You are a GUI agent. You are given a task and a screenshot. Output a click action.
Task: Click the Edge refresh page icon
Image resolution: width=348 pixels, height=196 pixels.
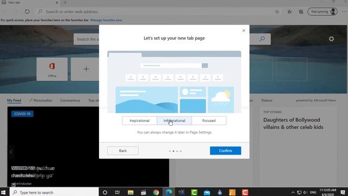(27, 11)
